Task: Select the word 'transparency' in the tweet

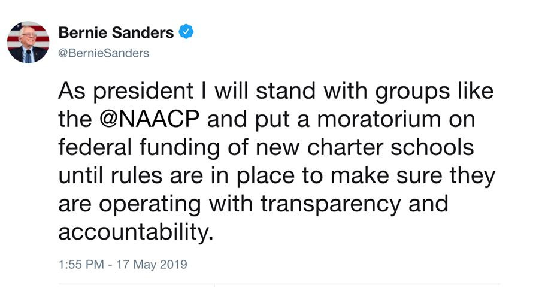Action: [331, 205]
